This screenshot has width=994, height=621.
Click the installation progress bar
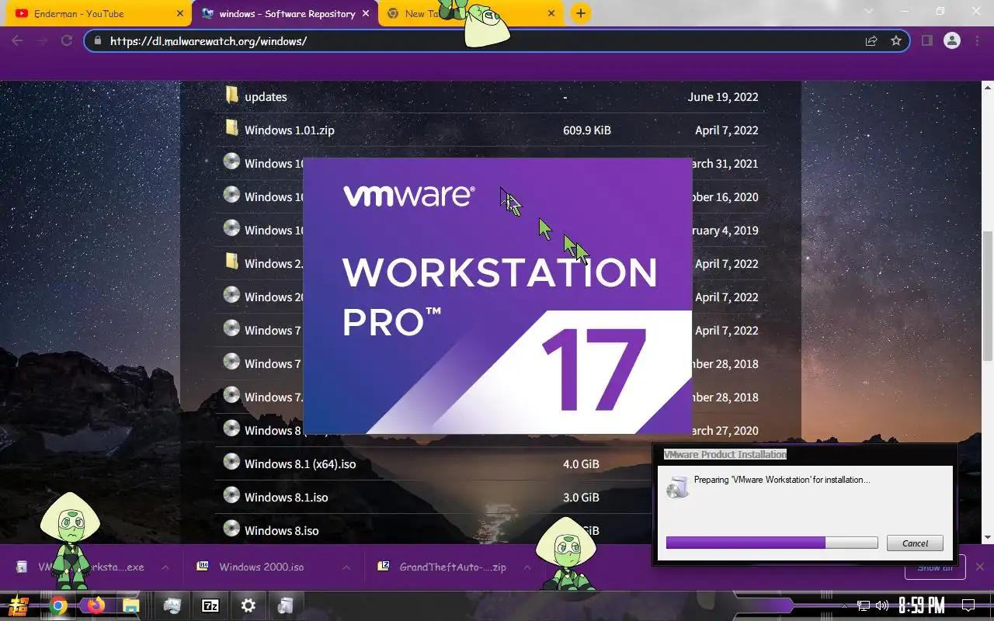click(772, 543)
